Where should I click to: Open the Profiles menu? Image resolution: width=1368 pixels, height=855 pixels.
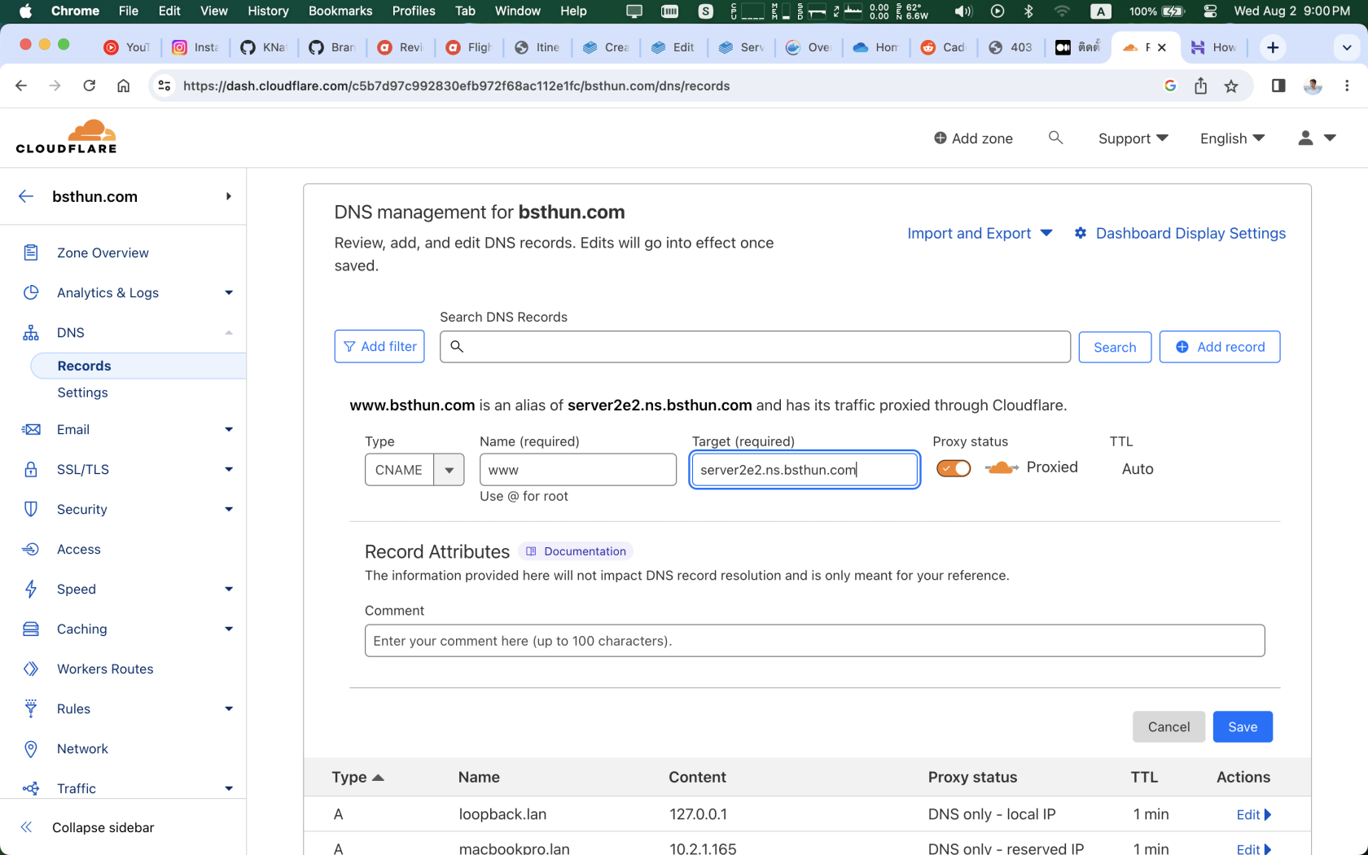414,11
